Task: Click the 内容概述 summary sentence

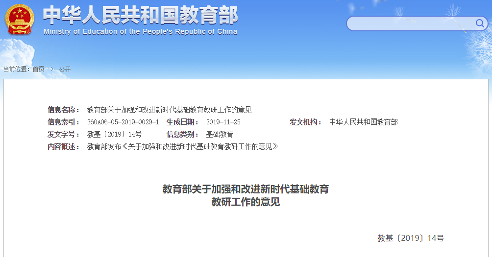Action: (183, 146)
